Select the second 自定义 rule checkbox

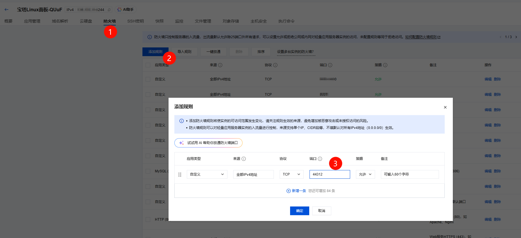click(148, 95)
